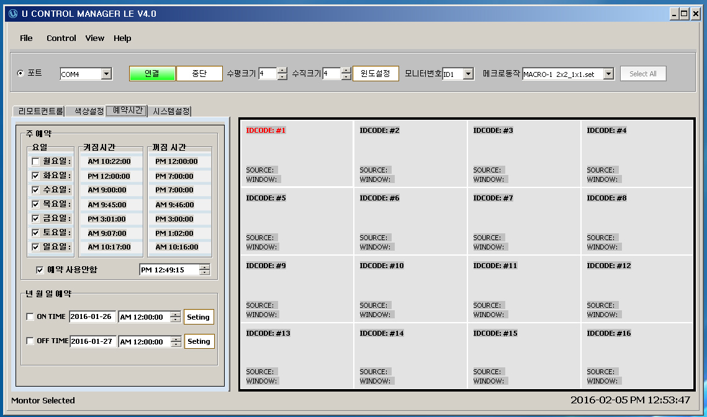This screenshot has width=707, height=417.
Task: Select monitor cell IDCODE: #6
Action: pyautogui.click(x=411, y=222)
